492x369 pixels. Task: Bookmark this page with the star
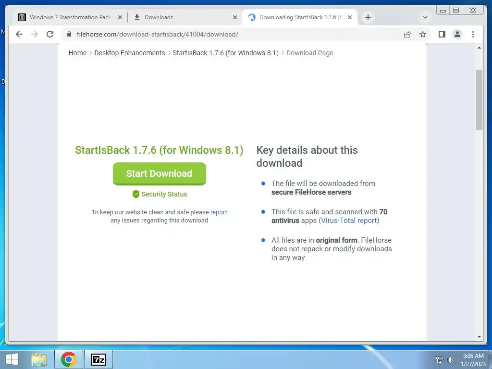click(423, 34)
